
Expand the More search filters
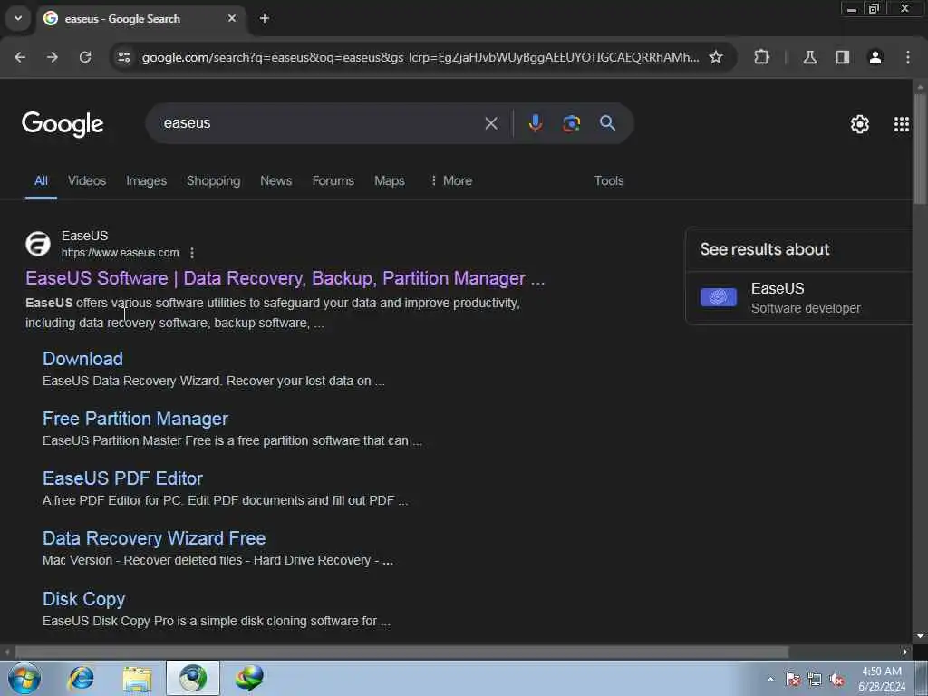coord(451,180)
